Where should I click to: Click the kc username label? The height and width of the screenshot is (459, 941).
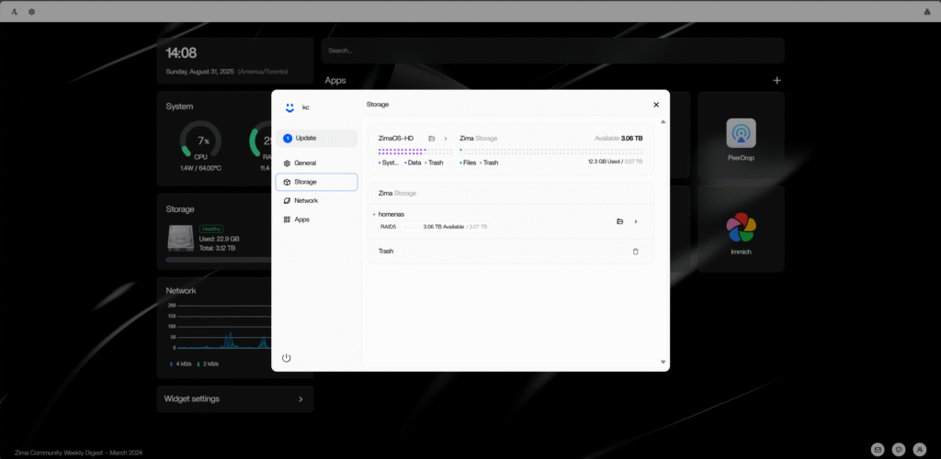[x=305, y=107]
